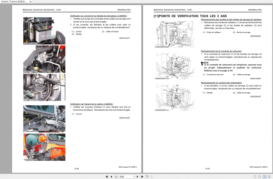Click the cabin insulator check heading
Image resolution: width=273 pixels, height=179 pixels.
[91, 104]
